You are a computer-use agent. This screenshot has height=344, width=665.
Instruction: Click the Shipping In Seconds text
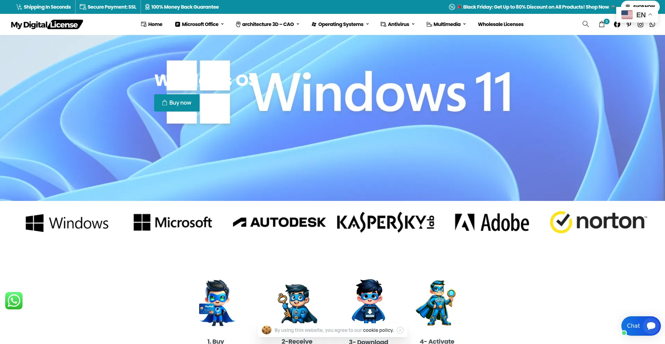47,7
